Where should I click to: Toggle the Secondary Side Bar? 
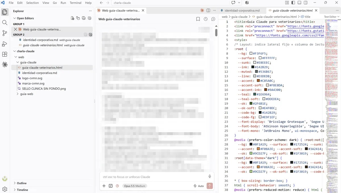click(x=305, y=3)
